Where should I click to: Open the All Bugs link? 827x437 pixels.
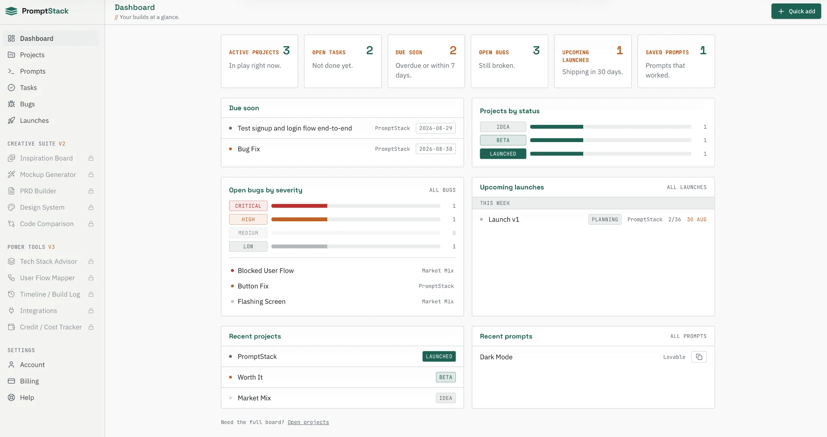442,190
